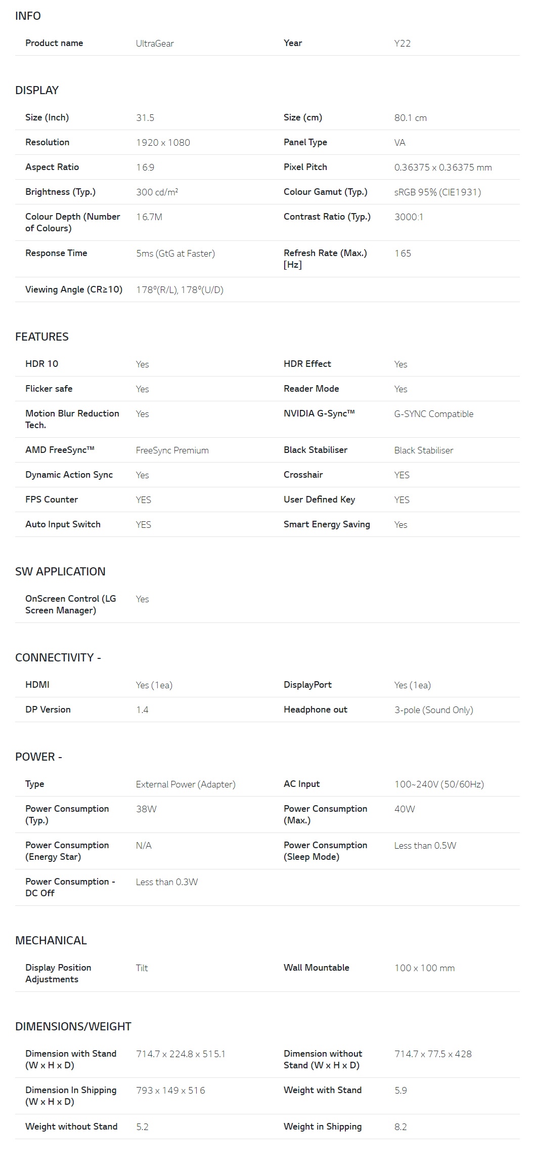Select the 1920 x 1080 resolution value

point(163,143)
